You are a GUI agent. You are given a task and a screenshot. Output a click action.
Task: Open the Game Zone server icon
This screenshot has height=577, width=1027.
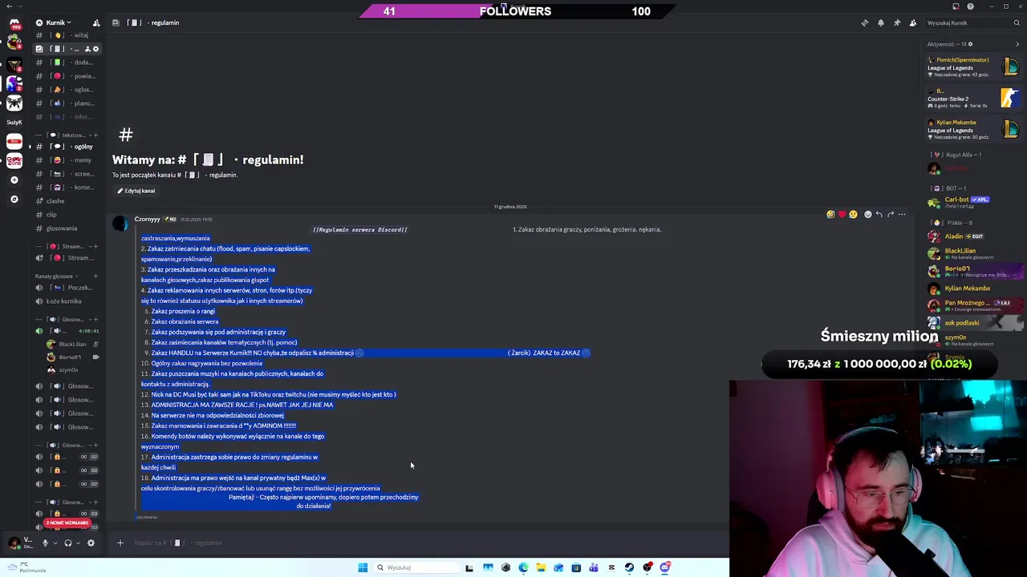(14, 162)
